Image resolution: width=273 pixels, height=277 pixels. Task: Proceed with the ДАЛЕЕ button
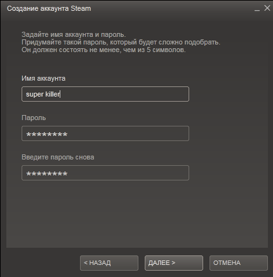(174, 263)
